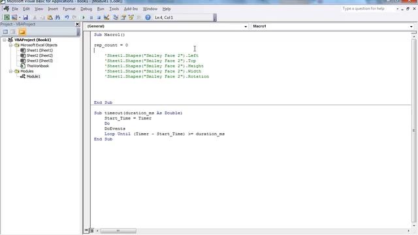Click the Insert UserForm toolbar icon

tap(14, 18)
